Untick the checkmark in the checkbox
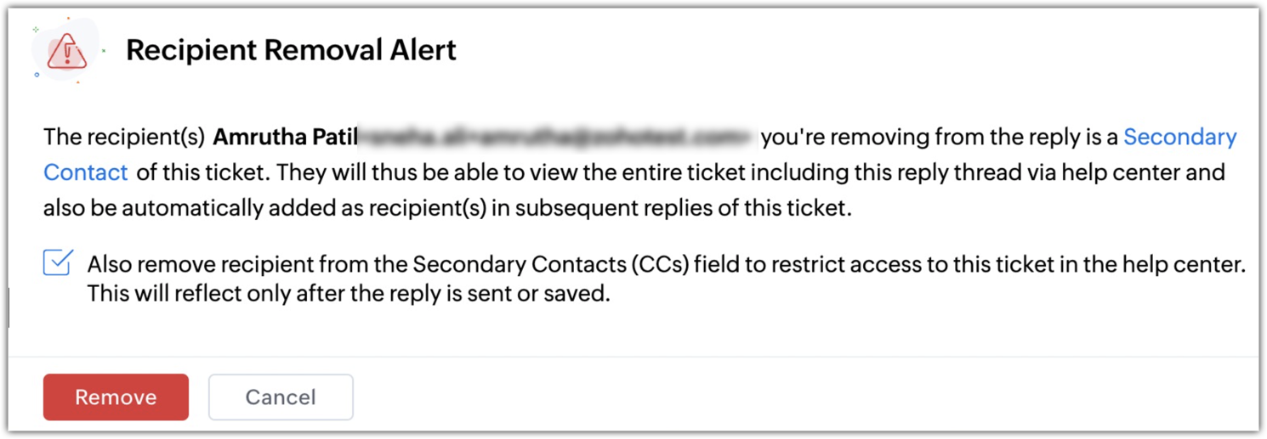This screenshot has height=439, width=1267. [59, 262]
